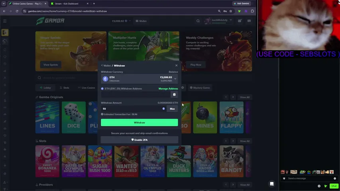Click the casino icon atop the sidebar

coord(5,33)
